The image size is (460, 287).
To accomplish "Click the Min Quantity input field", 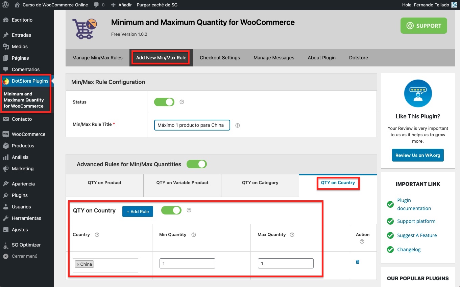I will [x=187, y=263].
